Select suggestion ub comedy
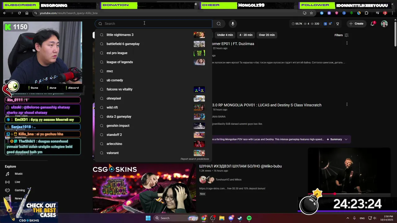 (154, 80)
